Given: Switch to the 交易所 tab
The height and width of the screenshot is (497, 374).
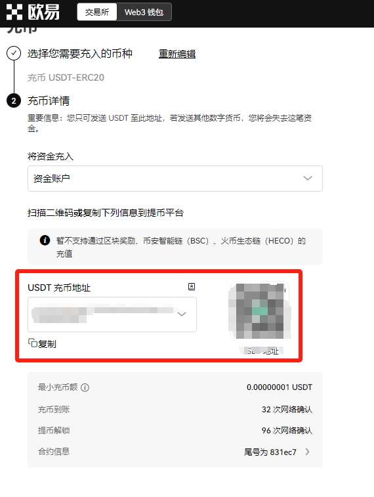Looking at the screenshot, I should tap(97, 12).
